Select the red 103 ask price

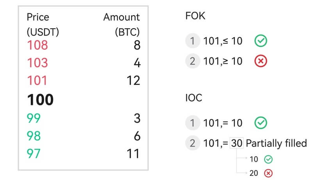pyautogui.click(x=37, y=63)
